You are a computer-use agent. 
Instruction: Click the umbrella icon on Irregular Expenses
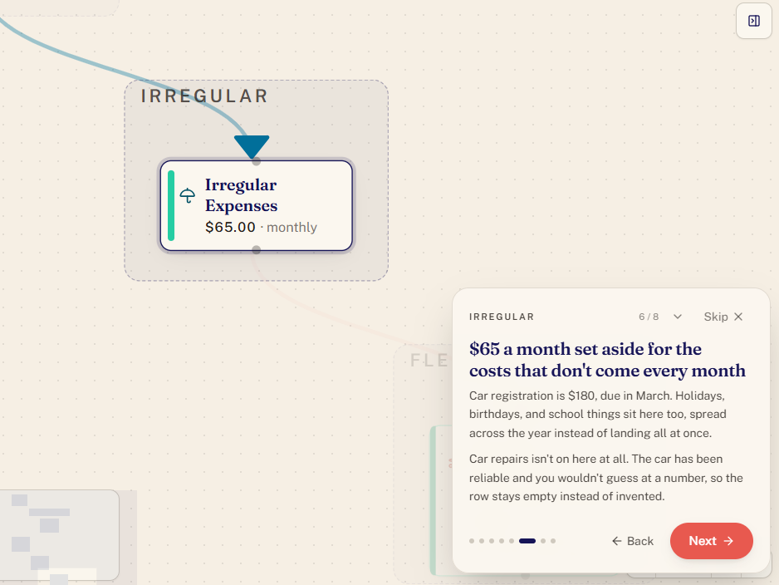pyautogui.click(x=188, y=195)
